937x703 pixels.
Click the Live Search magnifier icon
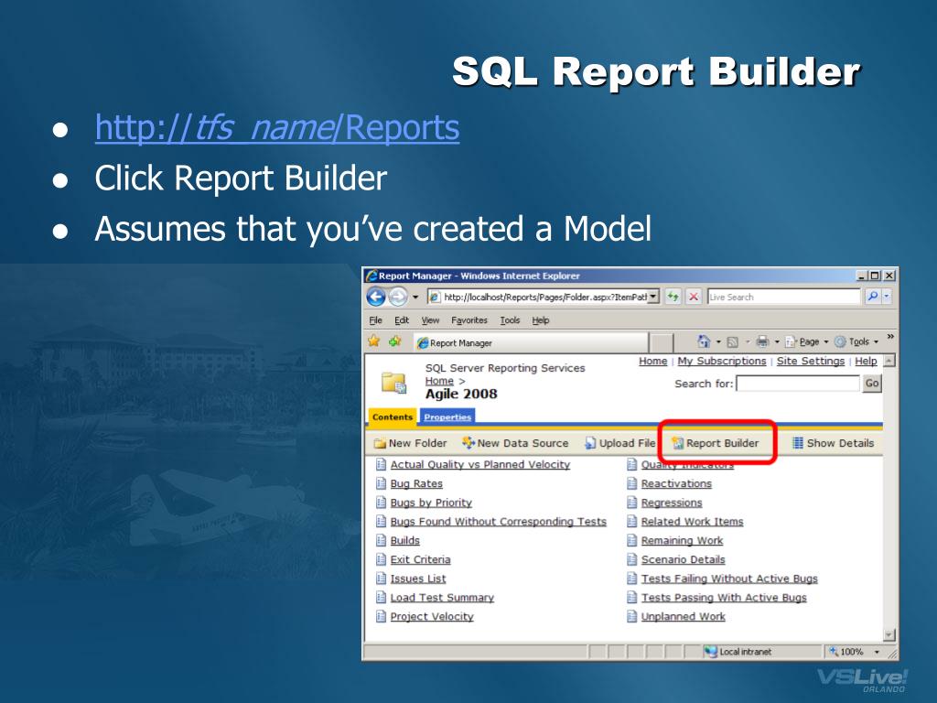[872, 297]
